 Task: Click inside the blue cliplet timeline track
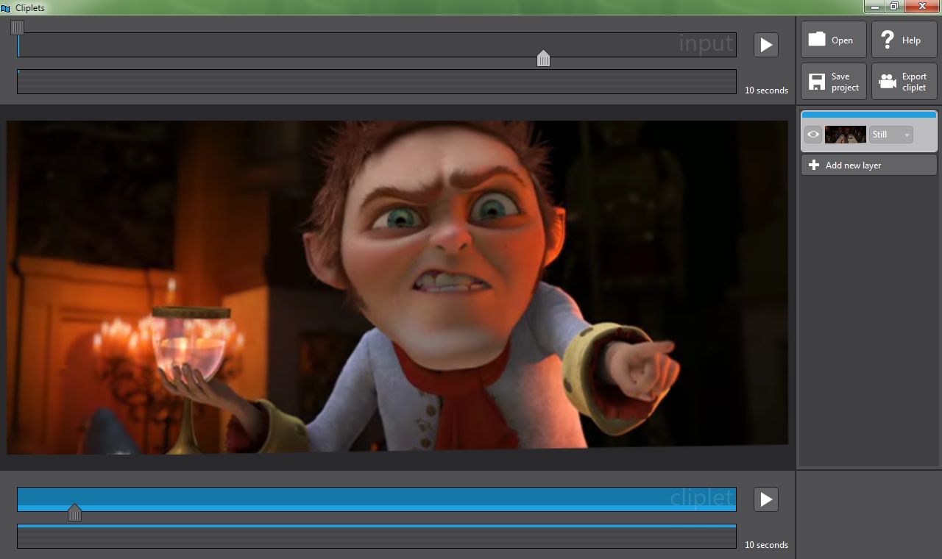(377, 499)
